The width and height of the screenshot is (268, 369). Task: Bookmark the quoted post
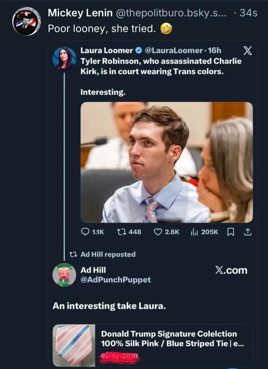tap(231, 232)
